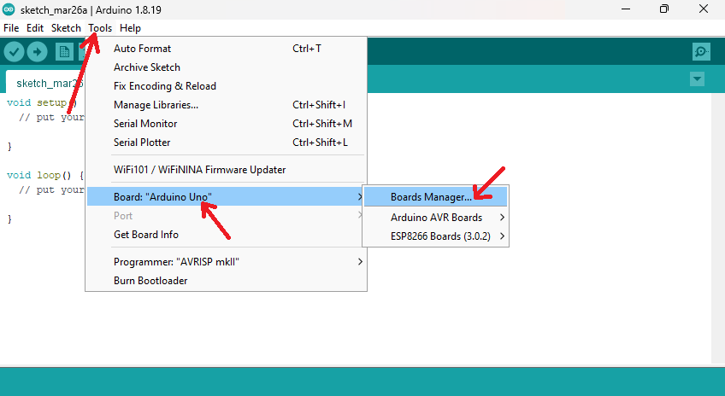Select WiFi101 / WiFiNINA Firmware Updater
Viewport: 725px width, 396px height.
pyautogui.click(x=226, y=170)
